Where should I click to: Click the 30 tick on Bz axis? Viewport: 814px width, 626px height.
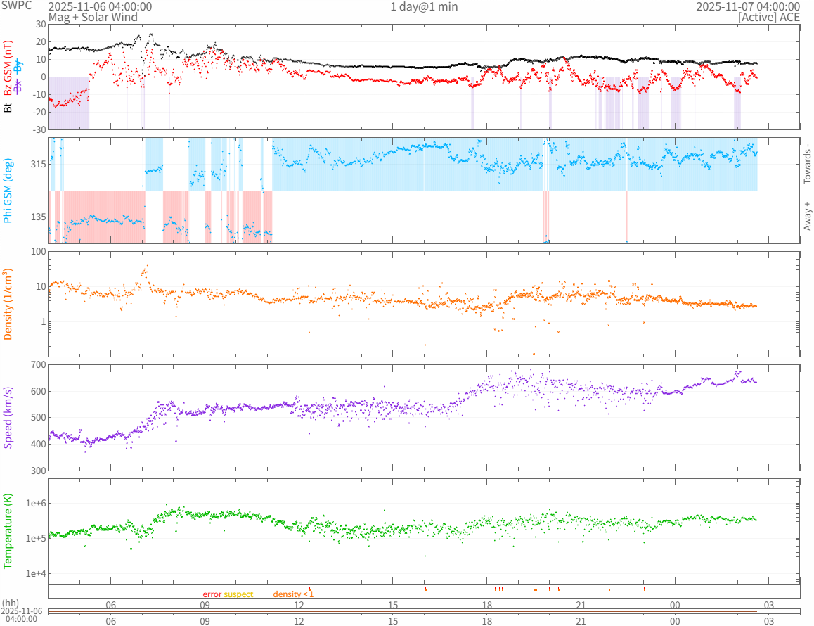tap(41, 25)
